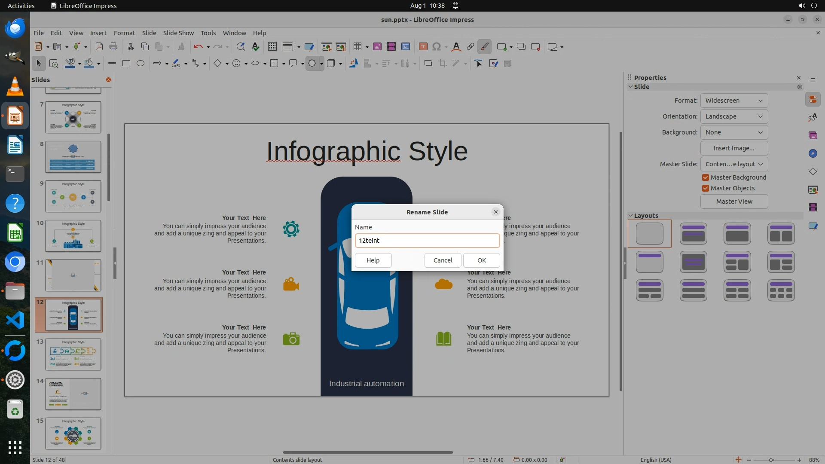Open the Gallery sidebar icon
The image size is (825, 464).
pyautogui.click(x=813, y=135)
